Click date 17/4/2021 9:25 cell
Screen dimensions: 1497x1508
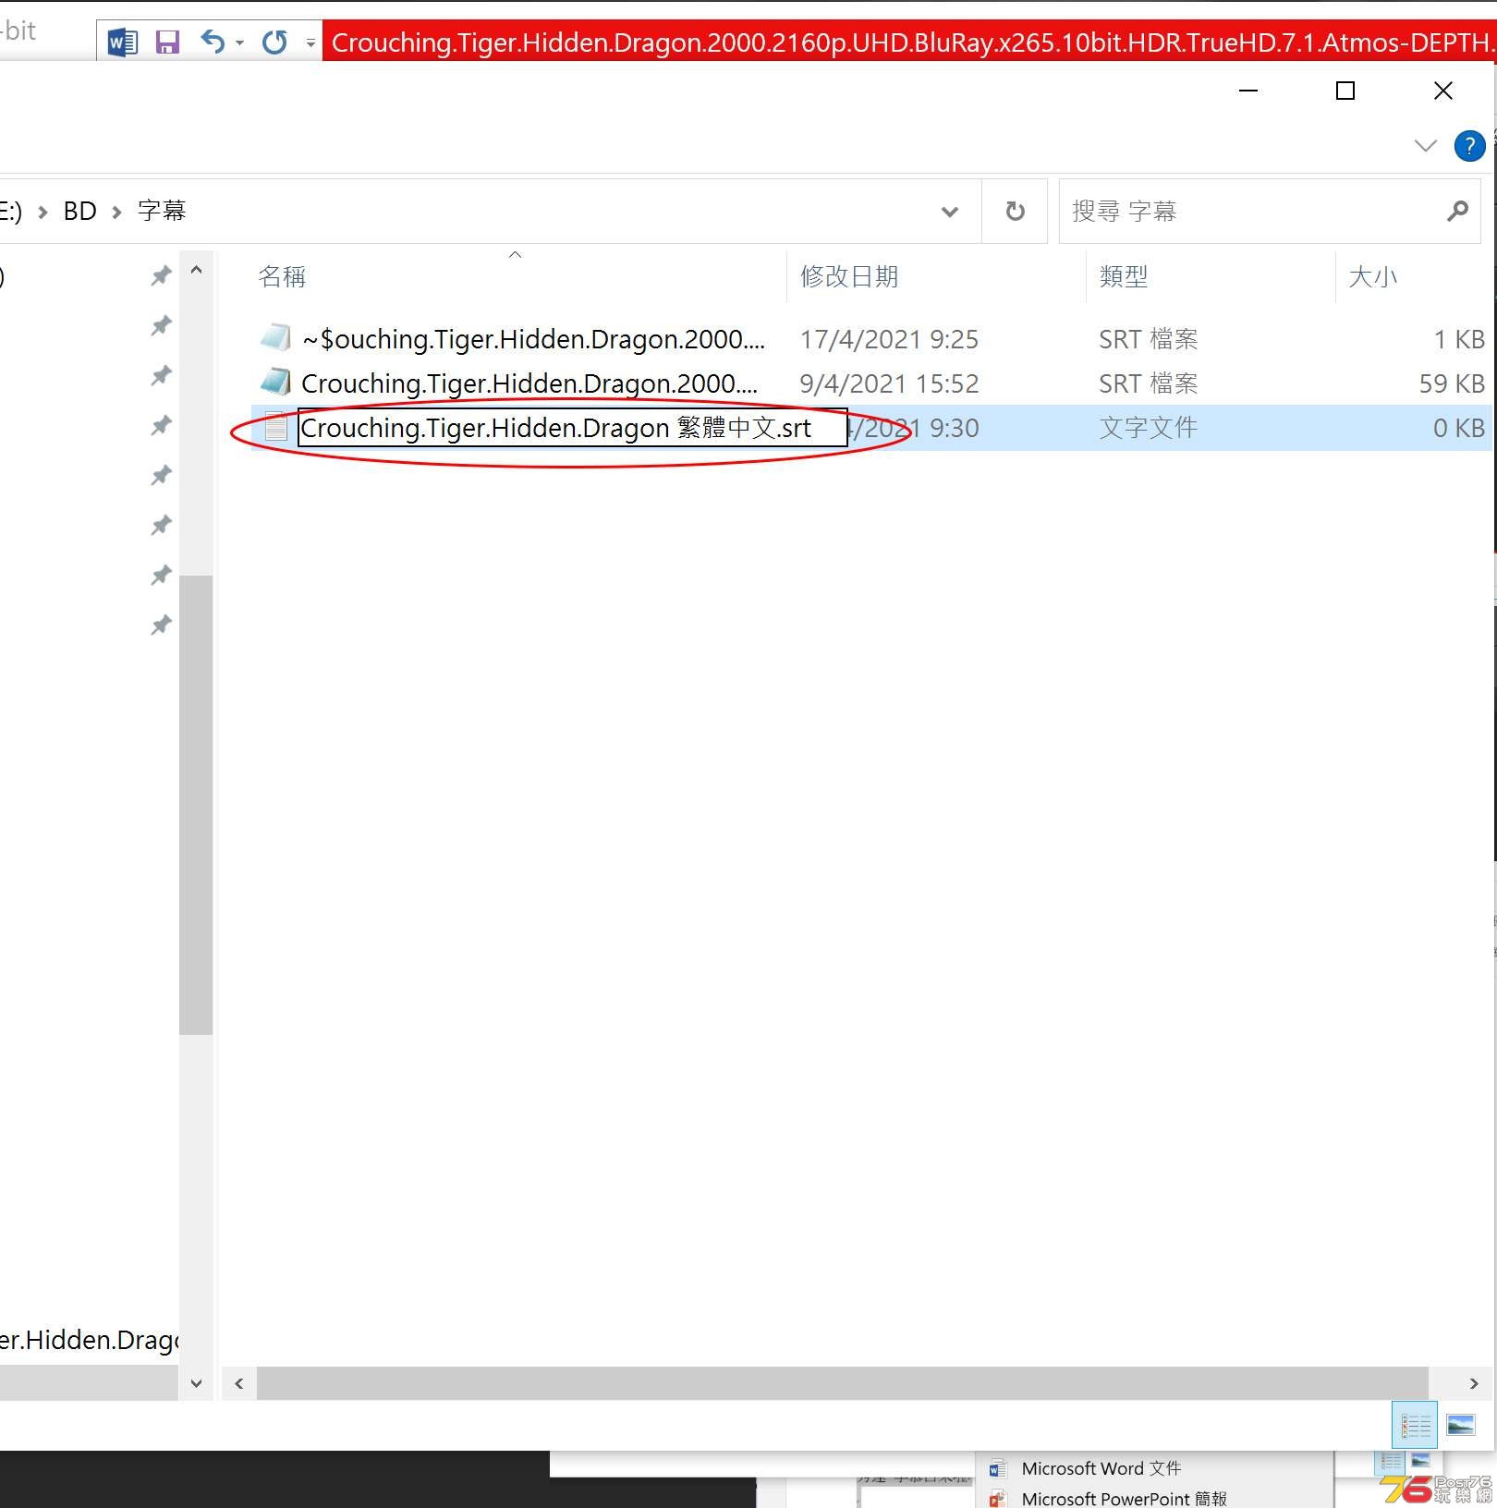click(x=889, y=339)
